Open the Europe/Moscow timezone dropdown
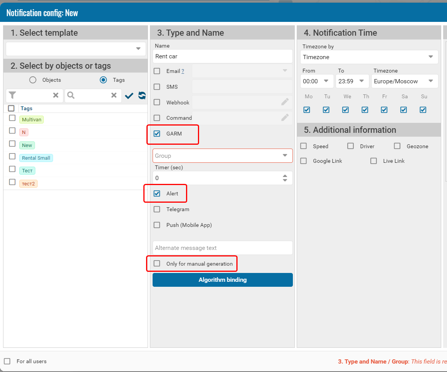The image size is (447, 372). [430, 81]
